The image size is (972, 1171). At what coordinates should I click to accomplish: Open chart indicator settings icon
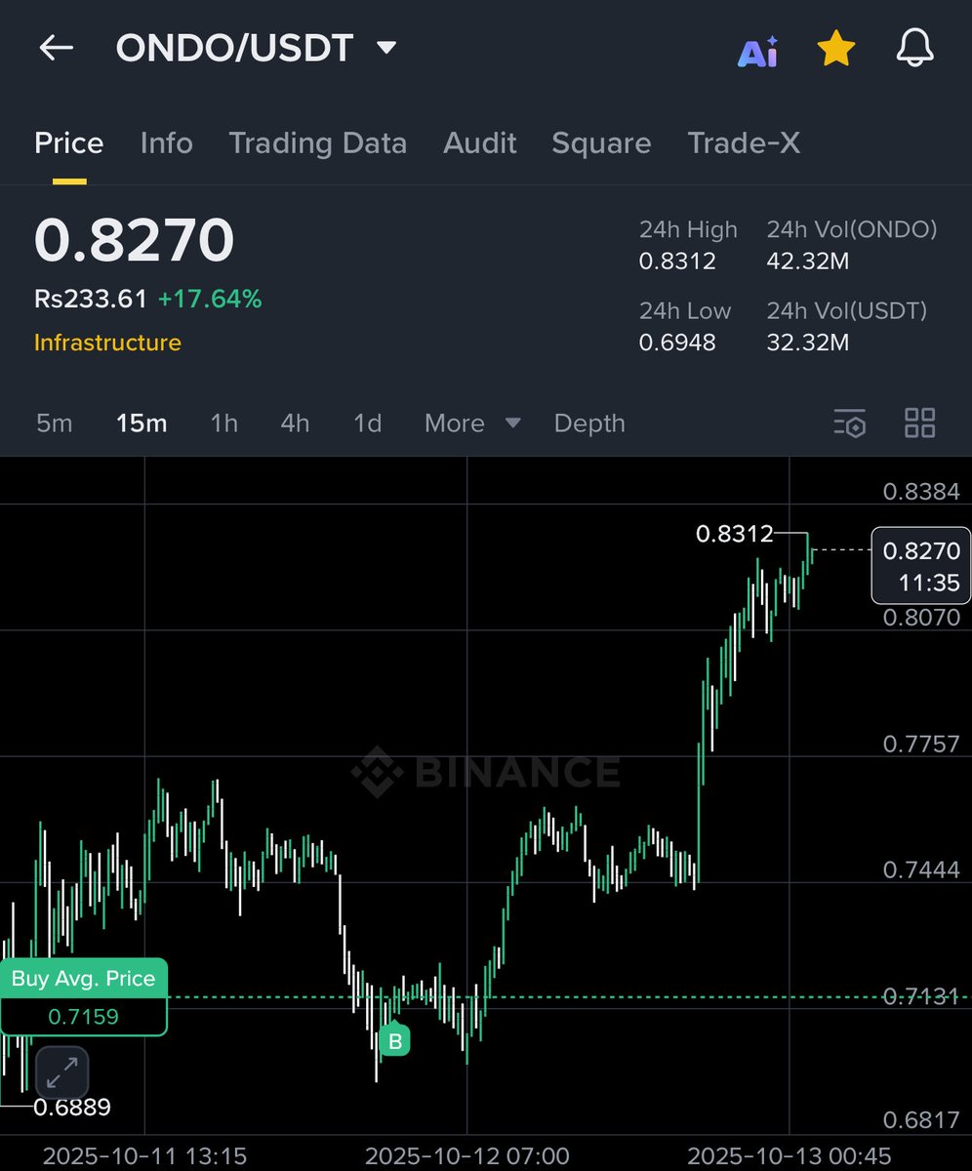849,424
